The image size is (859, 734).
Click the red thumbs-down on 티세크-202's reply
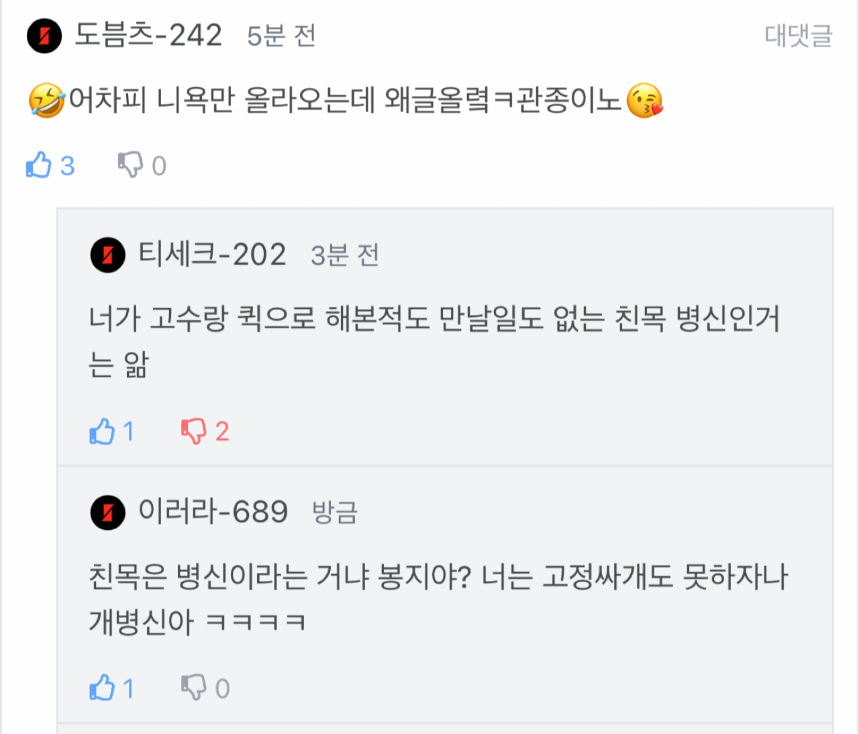193,431
